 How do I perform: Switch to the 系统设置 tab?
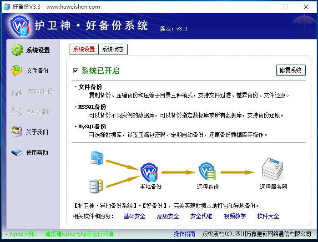coord(84,49)
